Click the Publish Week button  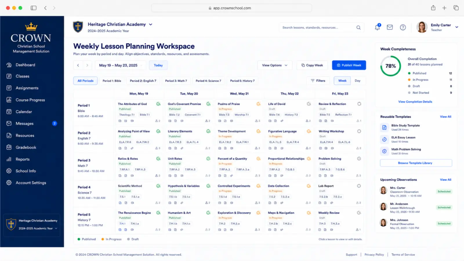[349, 65]
